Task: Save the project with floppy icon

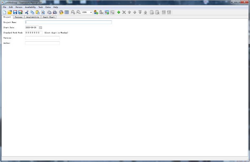Action: pyautogui.click(x=15, y=12)
